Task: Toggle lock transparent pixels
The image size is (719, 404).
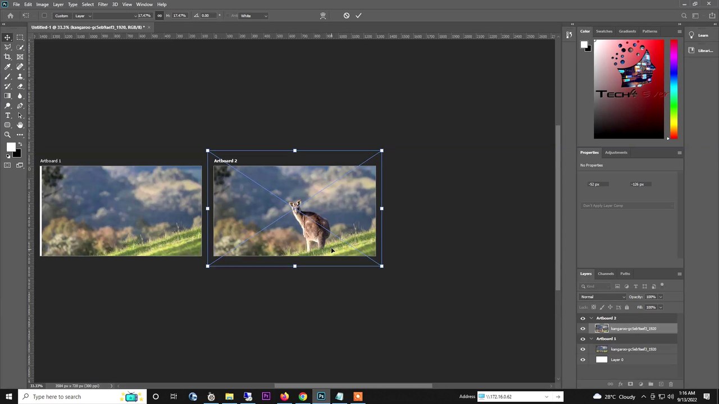Action: coord(594,307)
